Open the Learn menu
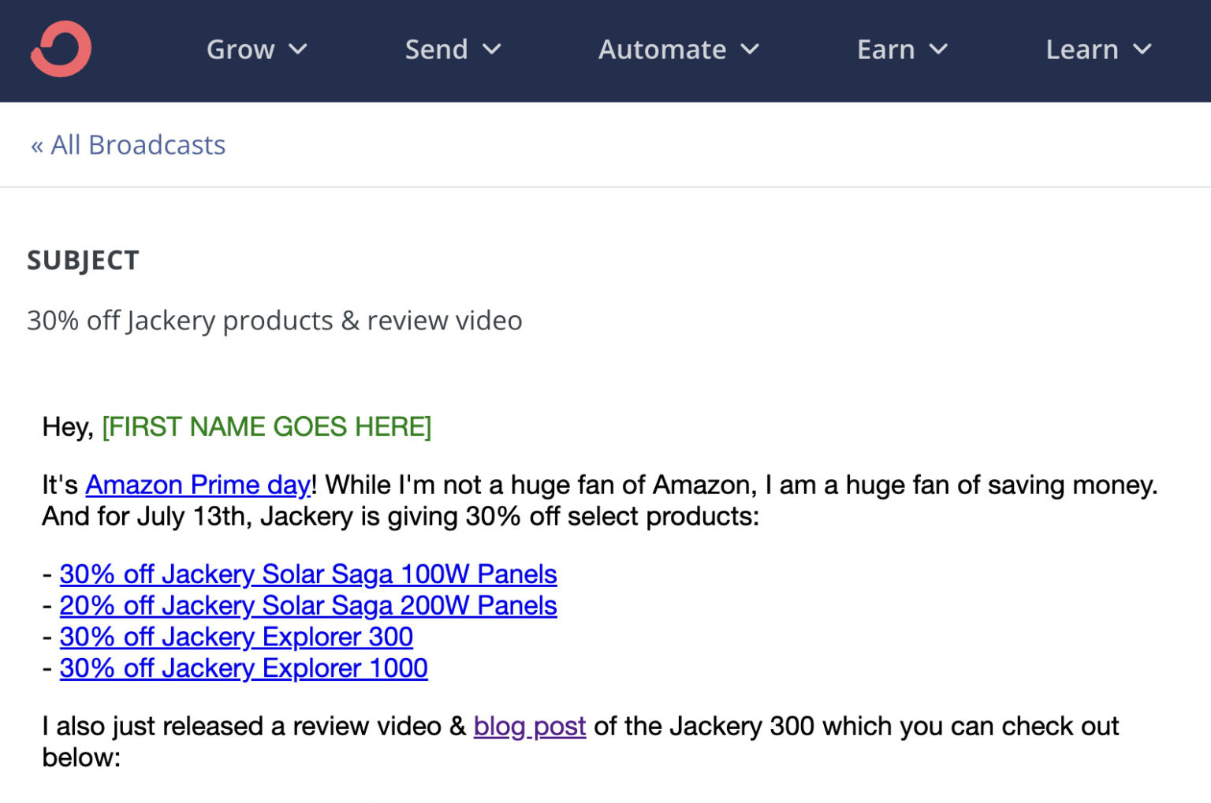 click(x=1082, y=50)
